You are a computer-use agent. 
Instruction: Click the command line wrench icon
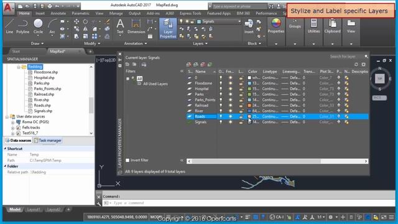click(x=99, y=203)
